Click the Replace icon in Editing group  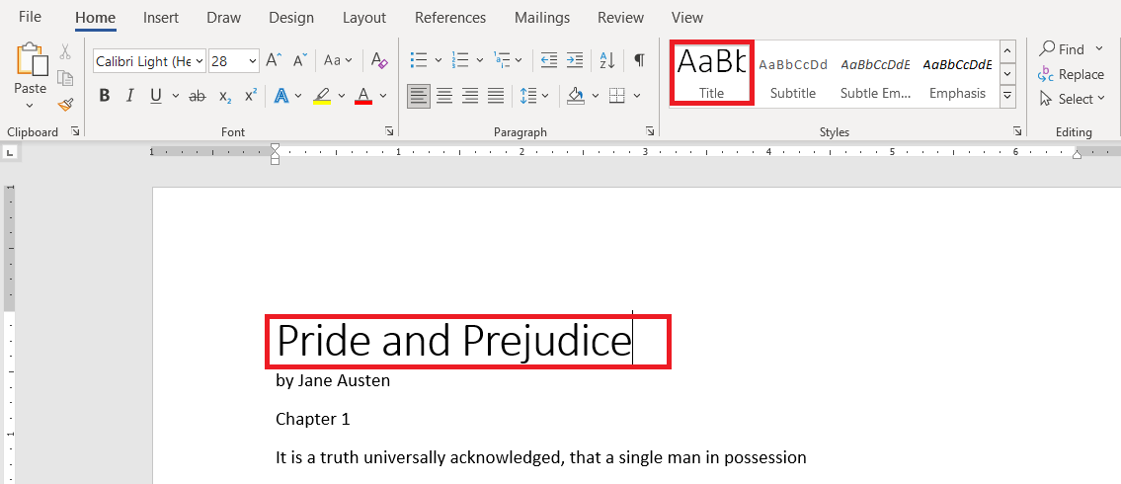point(1046,74)
